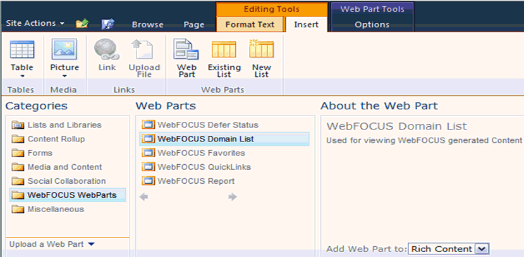Select the WebFOCUS Favorites web part
The image size is (524, 257).
pos(200,153)
